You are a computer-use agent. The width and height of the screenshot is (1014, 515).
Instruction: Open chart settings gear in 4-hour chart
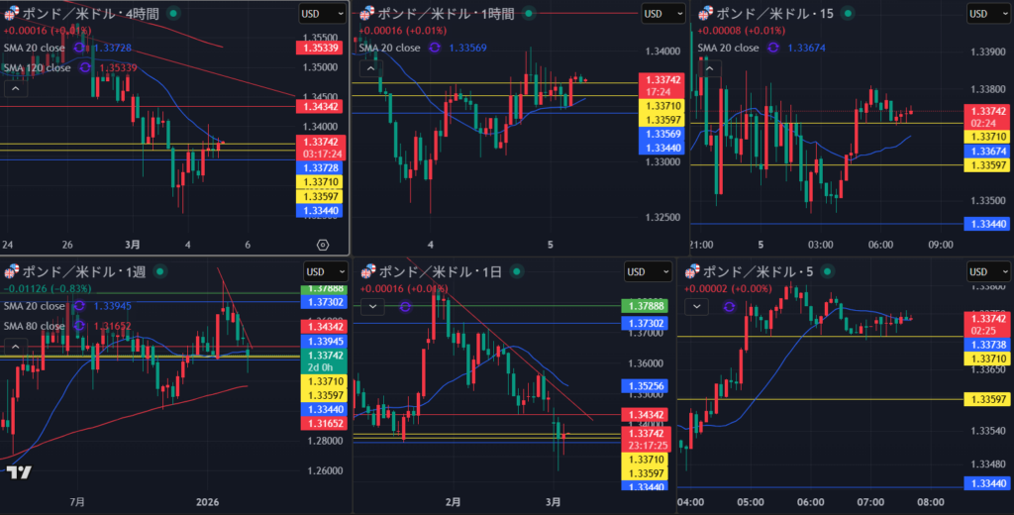click(x=323, y=244)
